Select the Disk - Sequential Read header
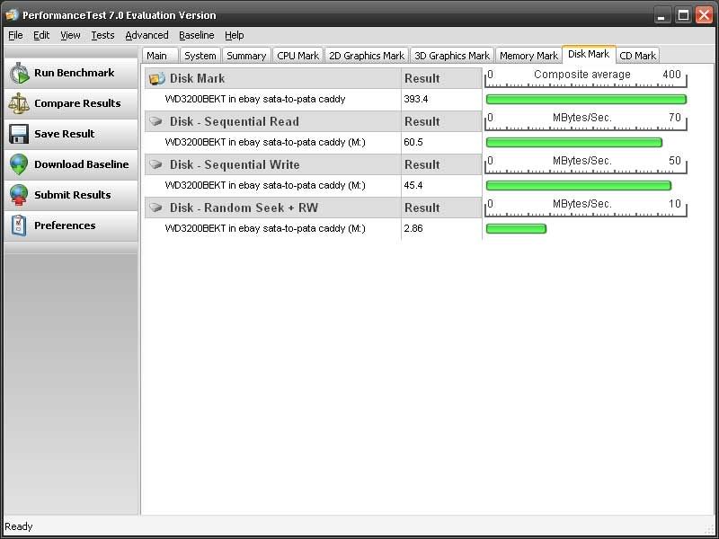The image size is (719, 539). [235, 121]
